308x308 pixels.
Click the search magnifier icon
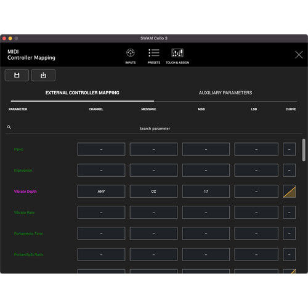tap(9, 127)
